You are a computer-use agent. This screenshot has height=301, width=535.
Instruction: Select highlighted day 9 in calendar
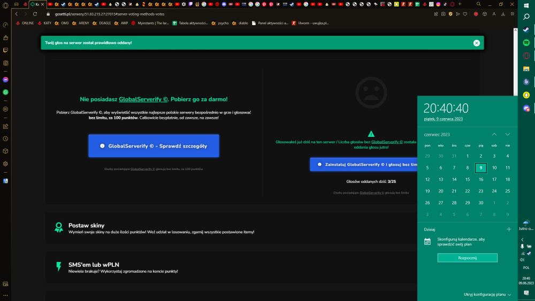[481, 168]
